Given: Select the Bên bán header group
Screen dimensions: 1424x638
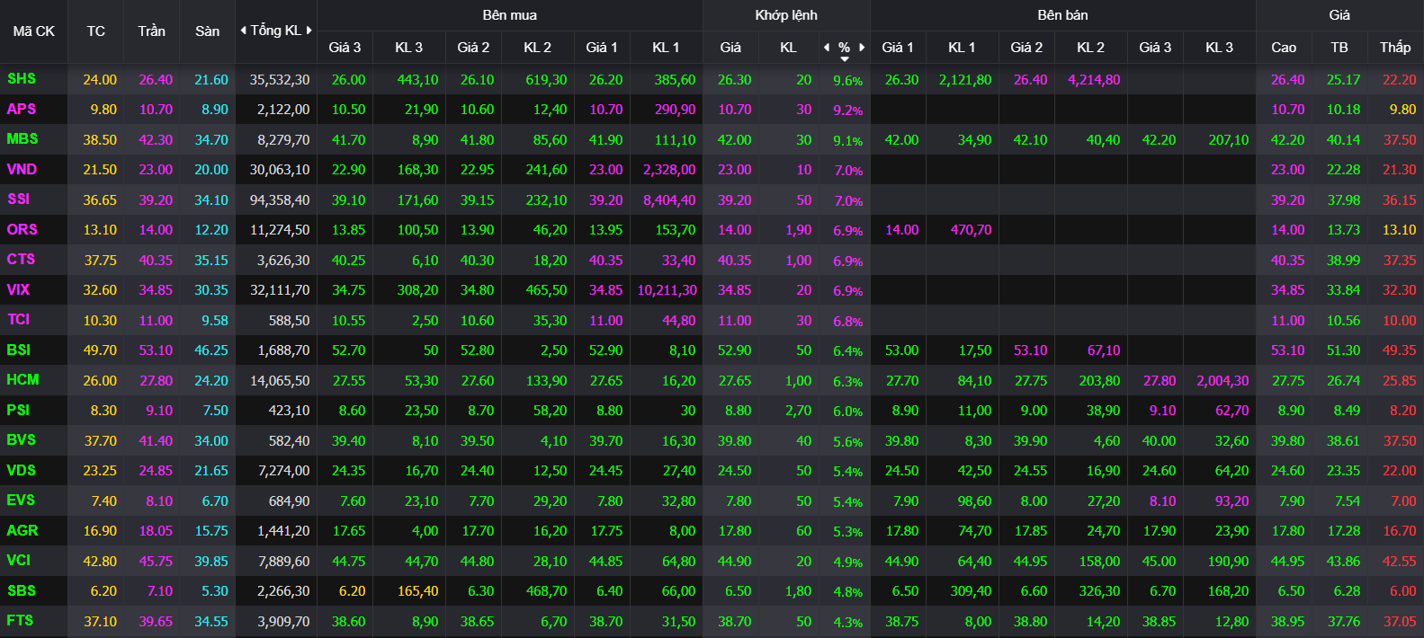Looking at the screenshot, I should [x=1062, y=15].
